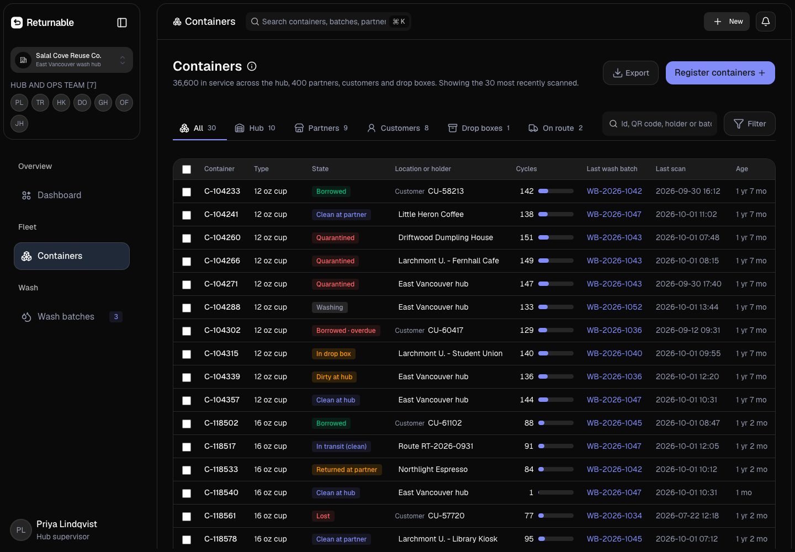This screenshot has width=795, height=552.
Task: Switch to the Drop boxes tab
Action: coord(479,128)
